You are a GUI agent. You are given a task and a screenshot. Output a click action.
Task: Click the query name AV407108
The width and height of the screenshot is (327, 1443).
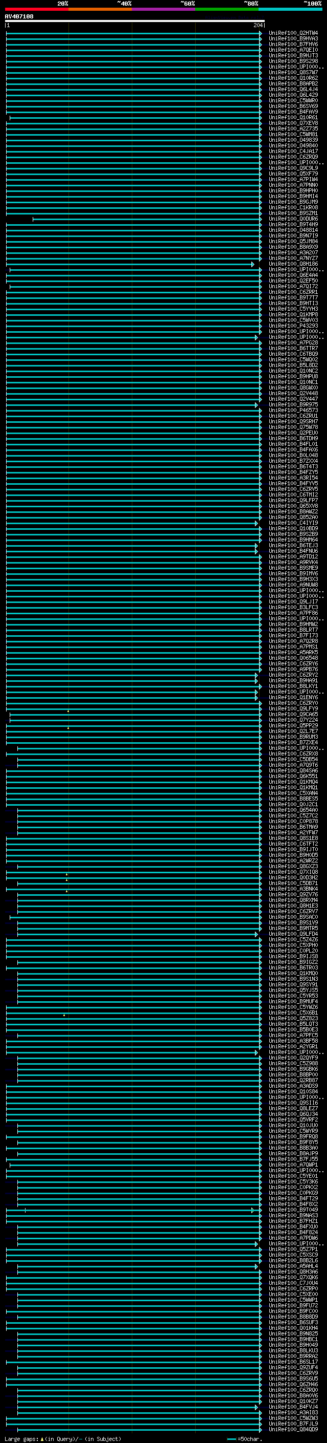(x=19, y=17)
